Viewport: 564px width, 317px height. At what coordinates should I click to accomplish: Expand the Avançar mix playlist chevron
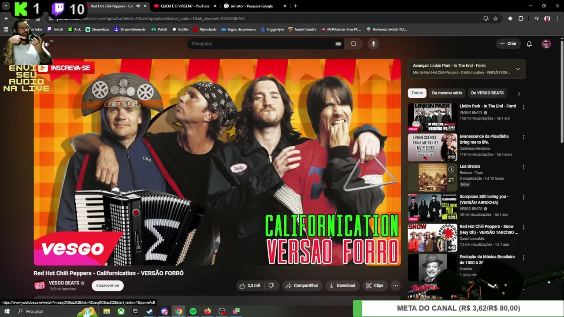click(x=518, y=69)
